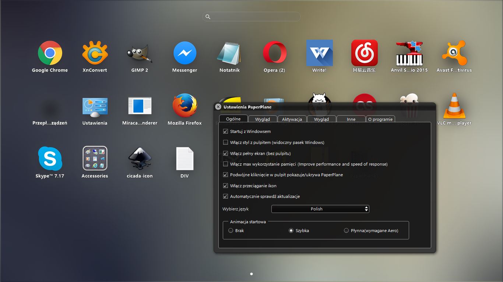Open Mozilla Firefox icon

point(185,106)
